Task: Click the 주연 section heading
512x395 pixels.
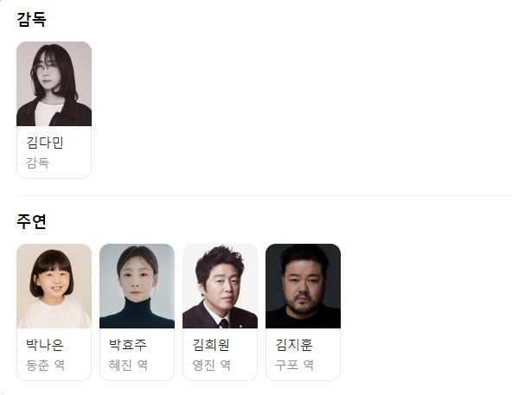Action: pyautogui.click(x=31, y=221)
